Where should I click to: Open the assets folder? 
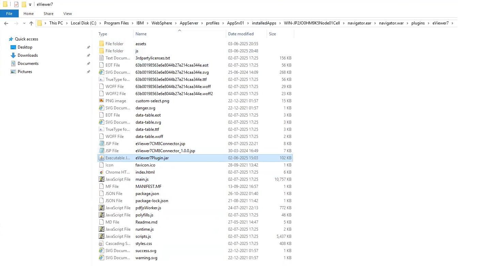pos(141,43)
